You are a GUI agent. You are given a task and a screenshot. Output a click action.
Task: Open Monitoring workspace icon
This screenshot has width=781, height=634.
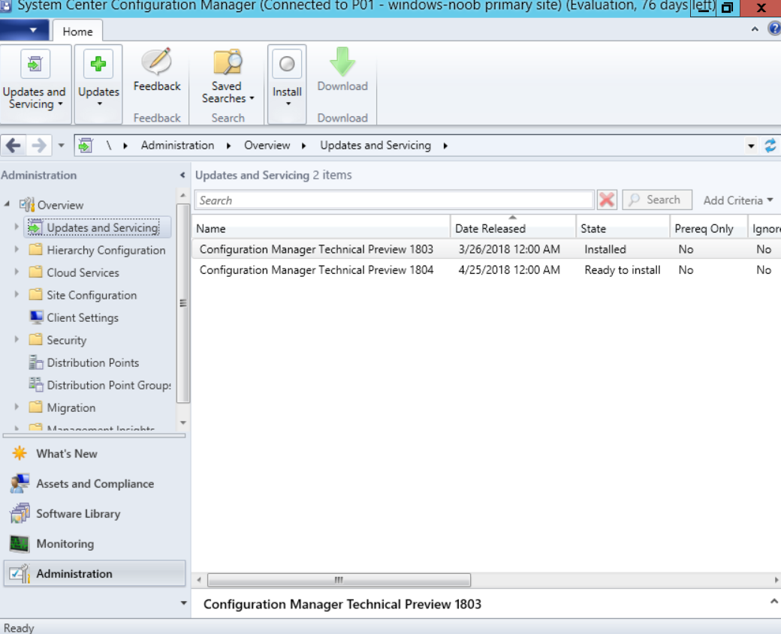[20, 543]
